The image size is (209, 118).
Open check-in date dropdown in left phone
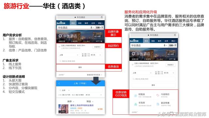click(x=91, y=55)
